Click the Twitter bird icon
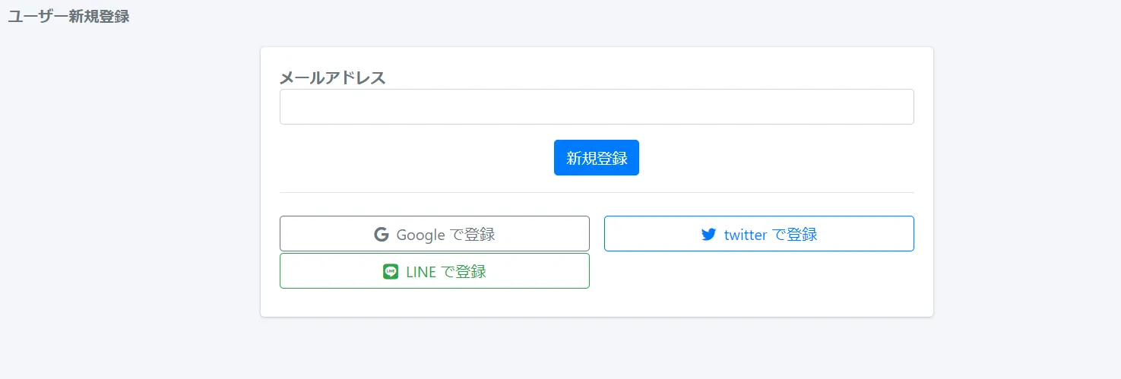This screenshot has width=1121, height=379. [x=708, y=235]
